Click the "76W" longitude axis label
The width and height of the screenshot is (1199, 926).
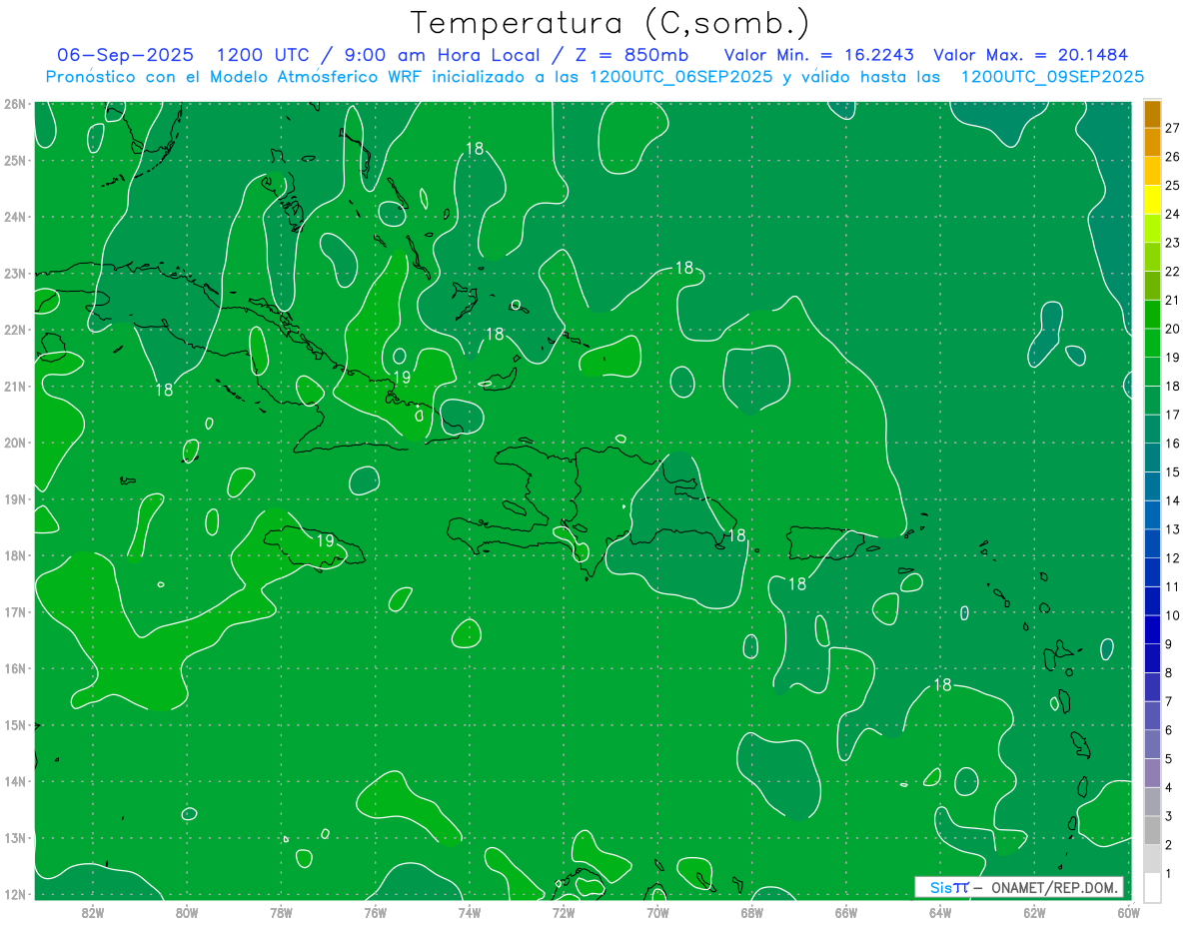click(376, 912)
